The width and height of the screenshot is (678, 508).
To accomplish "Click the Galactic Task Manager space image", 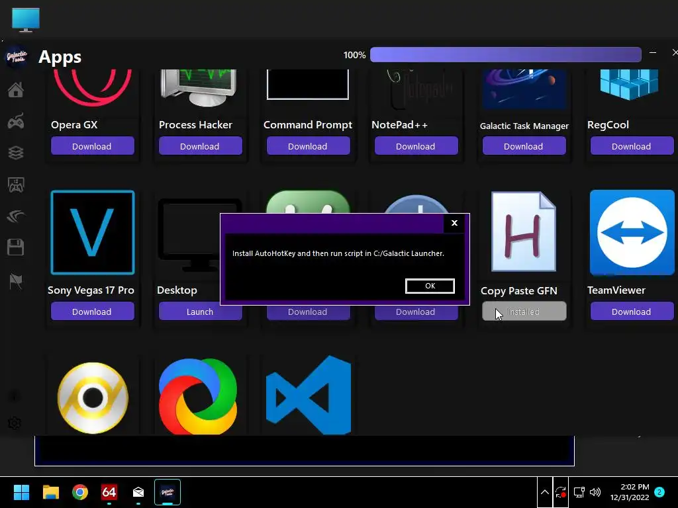I will point(524,89).
